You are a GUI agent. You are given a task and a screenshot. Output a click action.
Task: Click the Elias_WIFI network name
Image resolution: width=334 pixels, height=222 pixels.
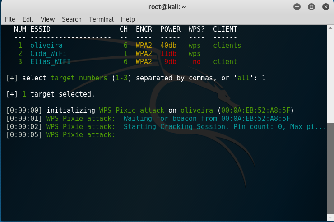pos(50,61)
